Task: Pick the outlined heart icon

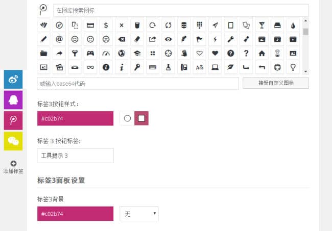Action: pos(199,53)
